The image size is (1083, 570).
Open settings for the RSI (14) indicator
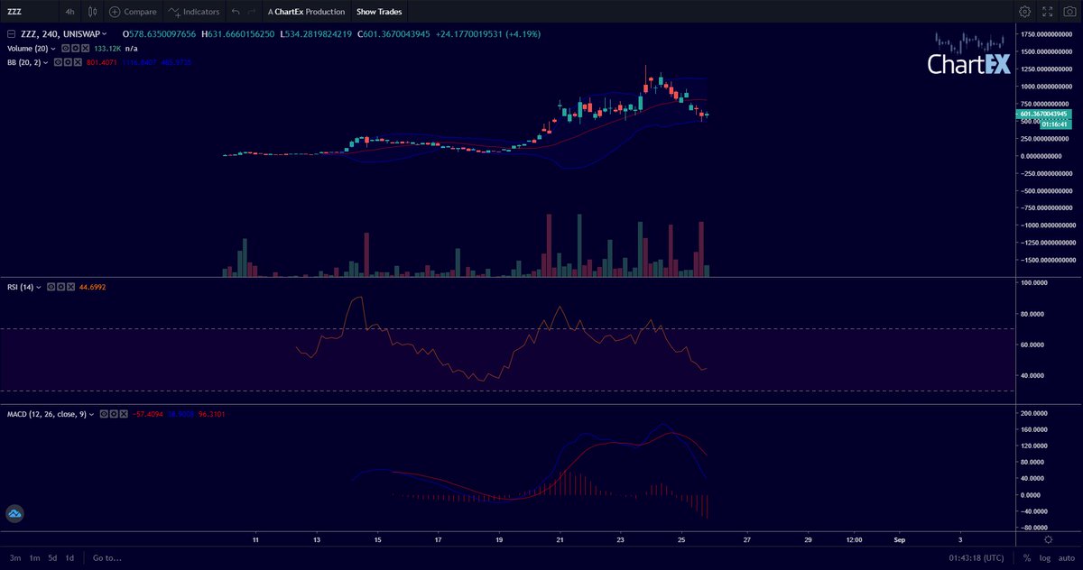60,287
